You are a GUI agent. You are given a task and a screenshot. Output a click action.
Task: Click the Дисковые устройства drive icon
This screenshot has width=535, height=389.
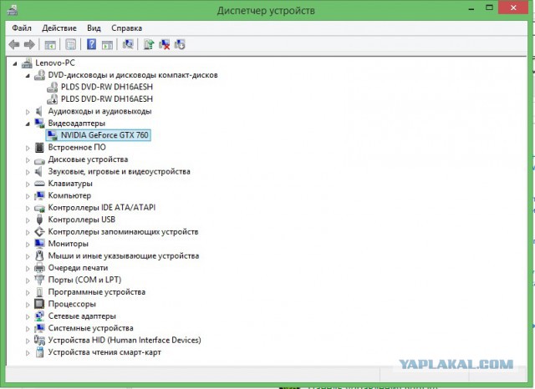39,160
